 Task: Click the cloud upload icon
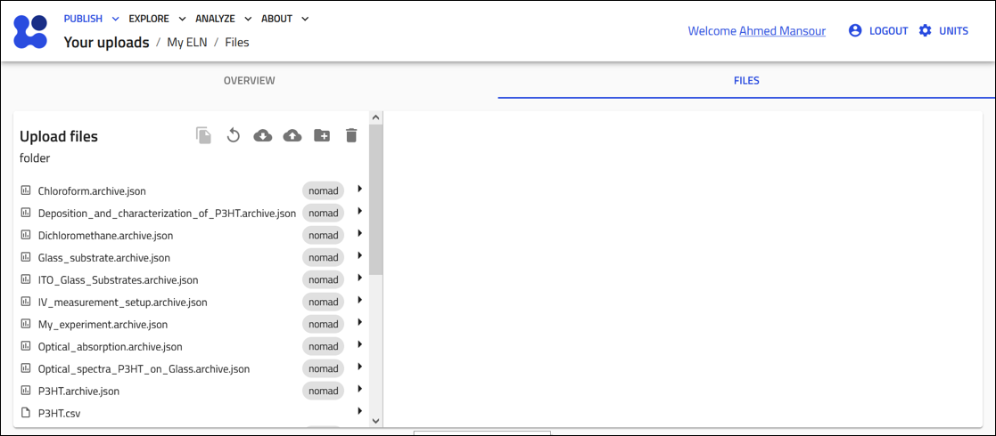coord(292,135)
